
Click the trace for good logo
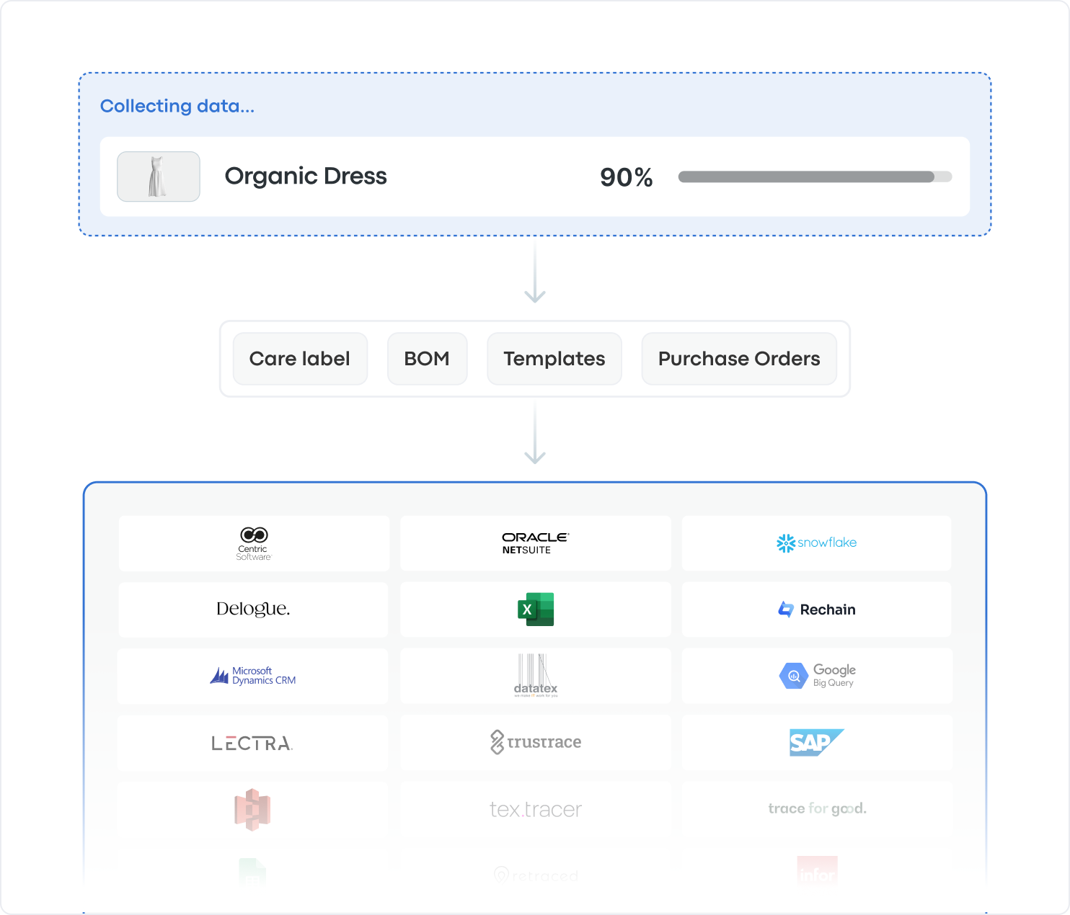coord(816,808)
